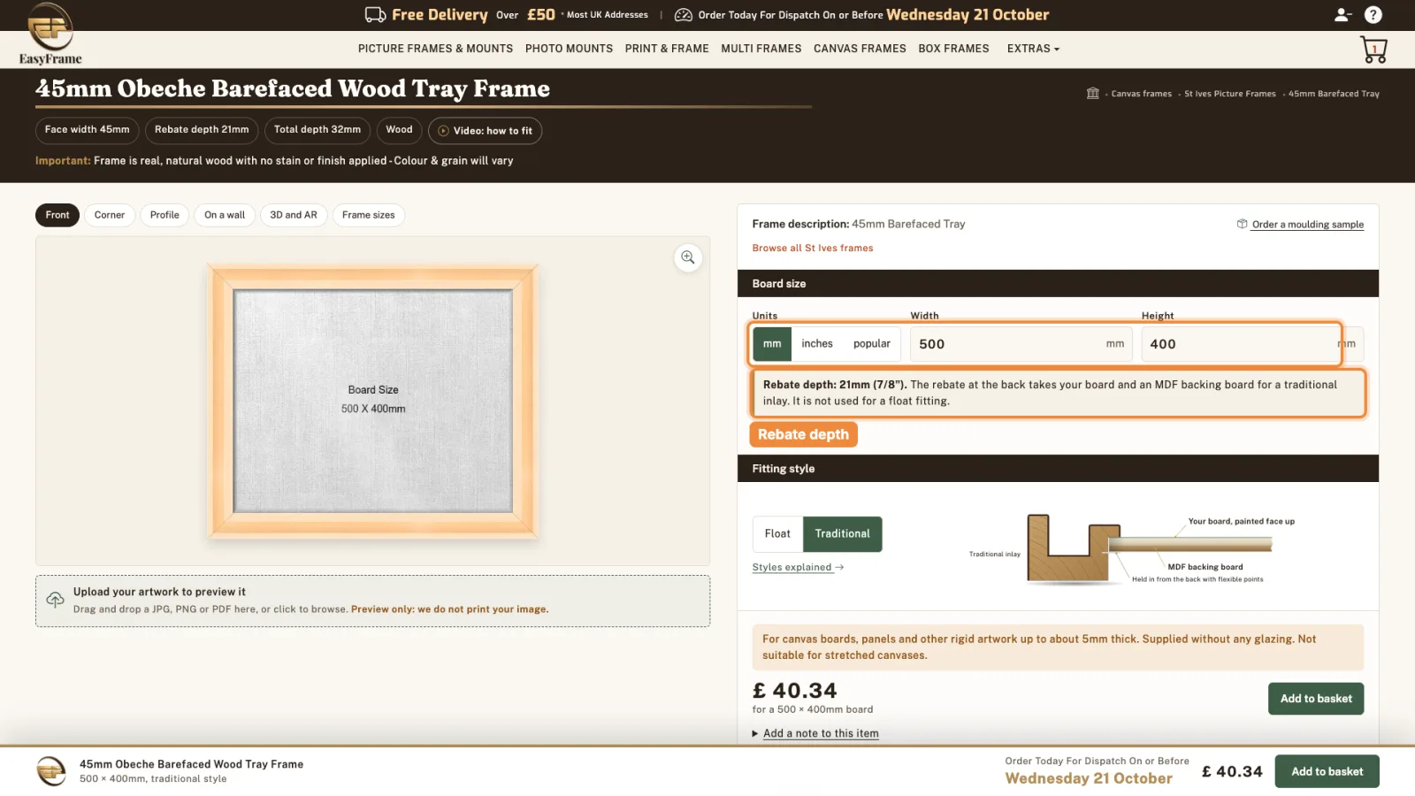Click the delivery truck icon

pos(375,14)
